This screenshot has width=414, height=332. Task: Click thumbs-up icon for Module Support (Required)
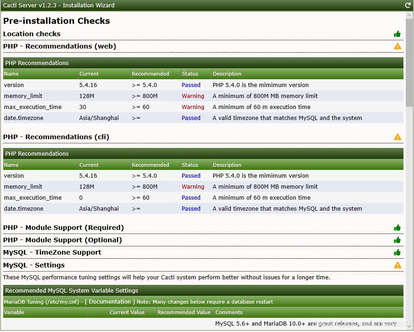[397, 228]
